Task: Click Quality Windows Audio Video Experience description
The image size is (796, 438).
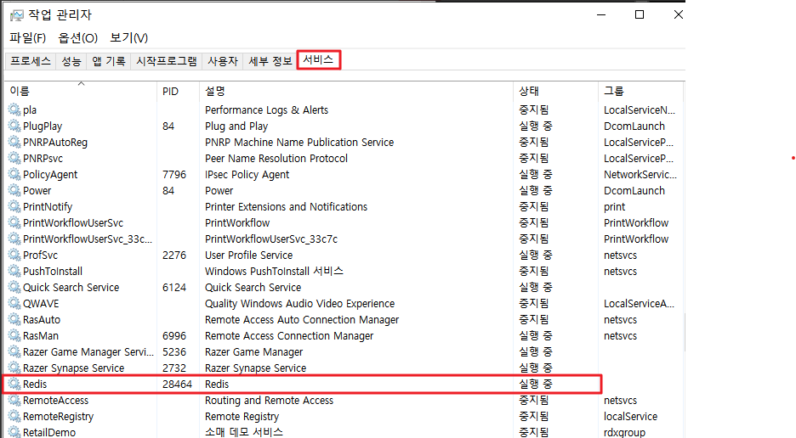Action: pyautogui.click(x=299, y=304)
